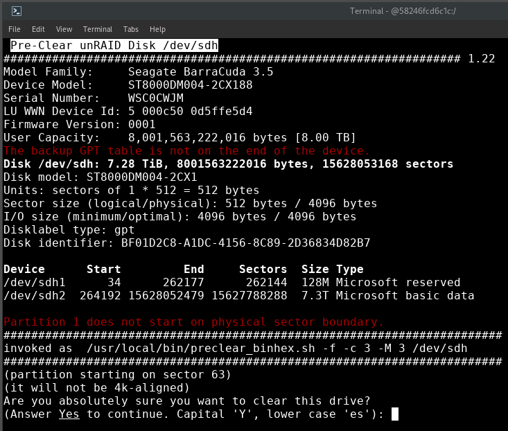The width and height of the screenshot is (508, 431).
Task: Click the red 'Partition 1 does not start' warning
Action: [x=194, y=322]
